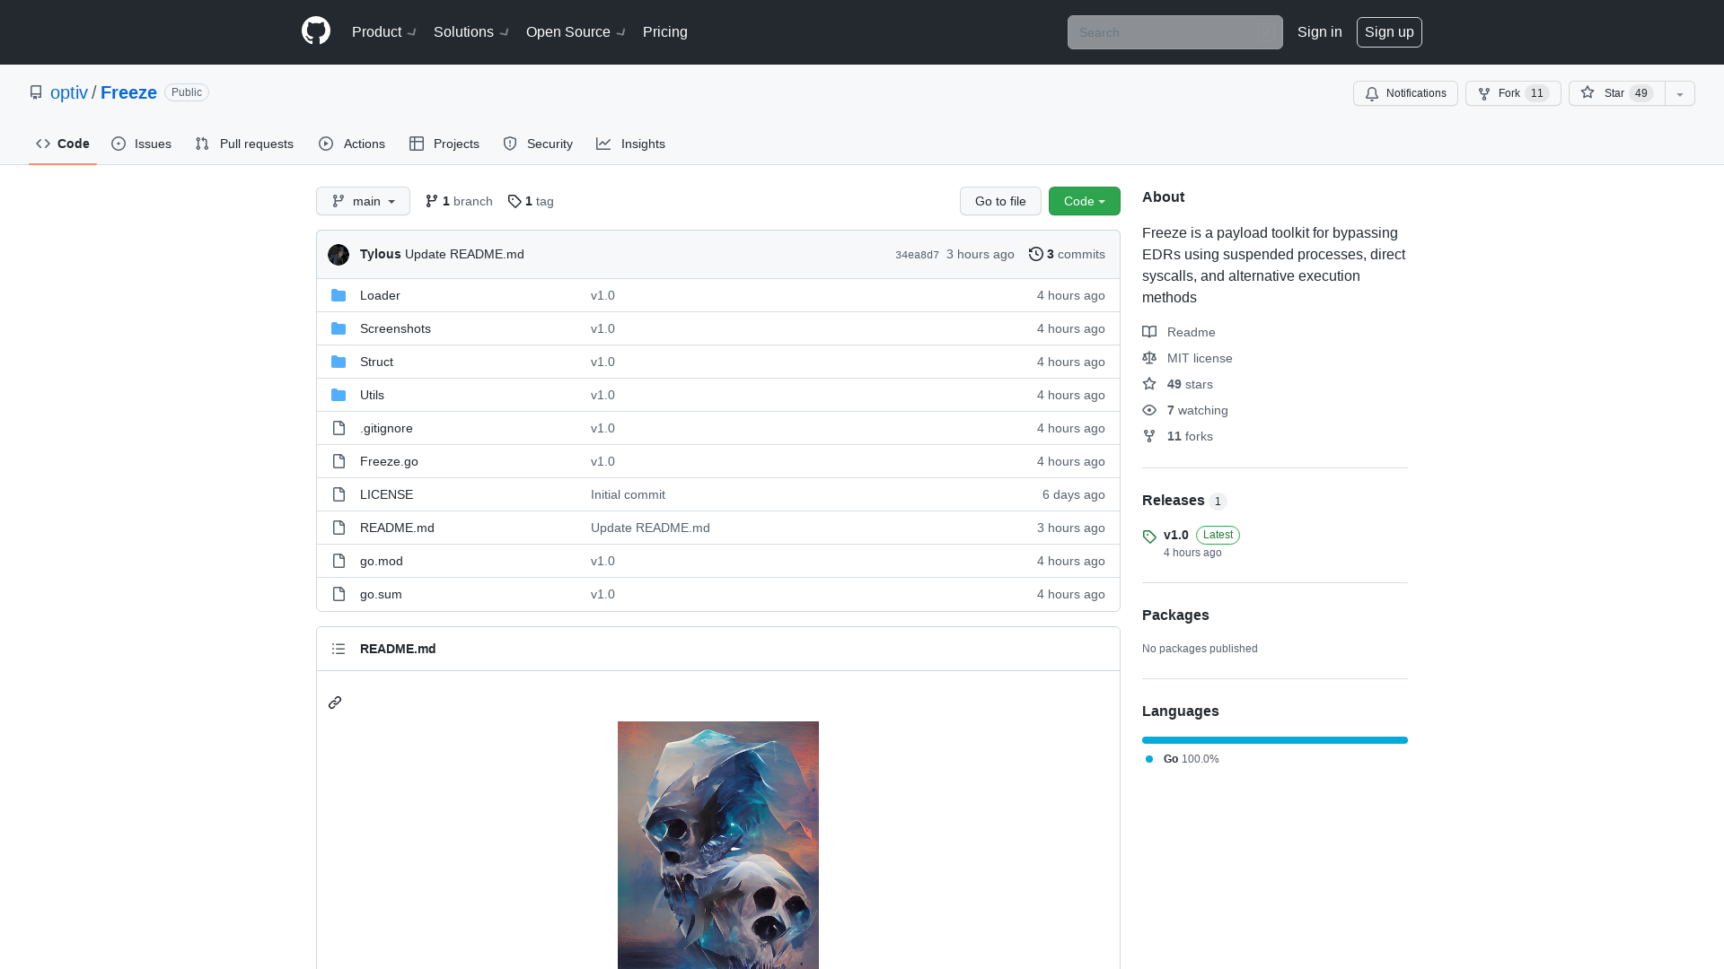Click the permalink anchor in the README

(x=335, y=703)
